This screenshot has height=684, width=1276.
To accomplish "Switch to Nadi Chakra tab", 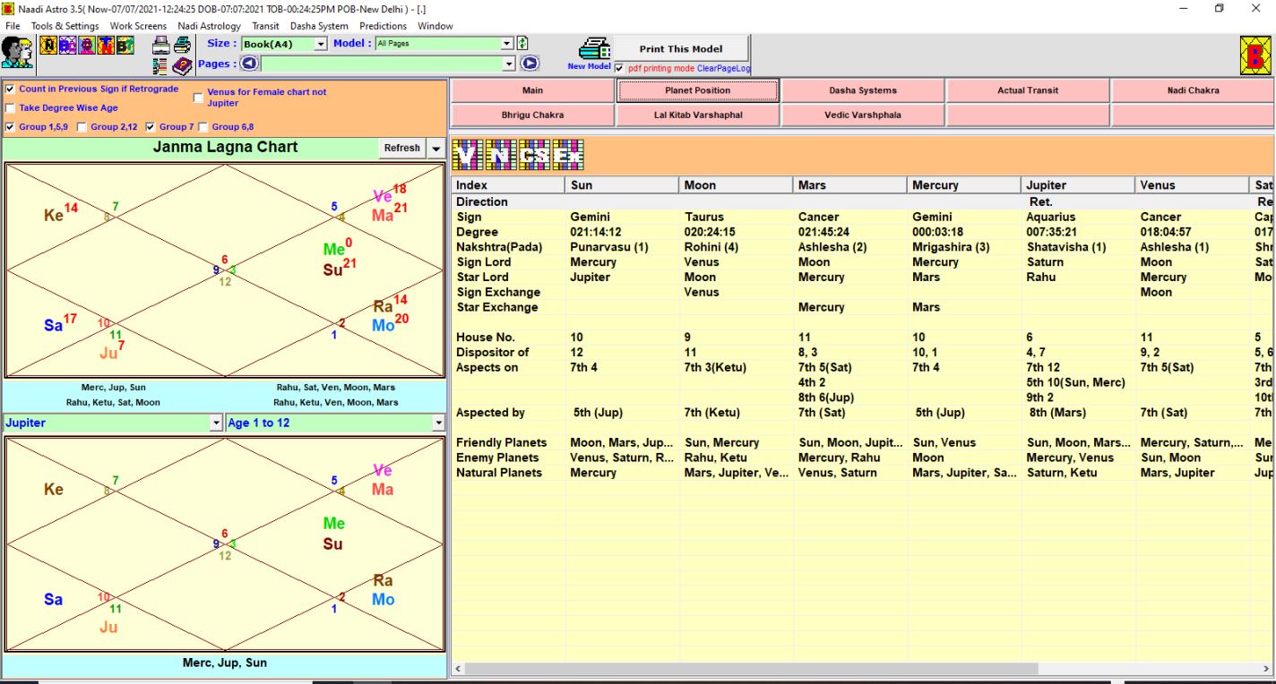I will pyautogui.click(x=1193, y=90).
